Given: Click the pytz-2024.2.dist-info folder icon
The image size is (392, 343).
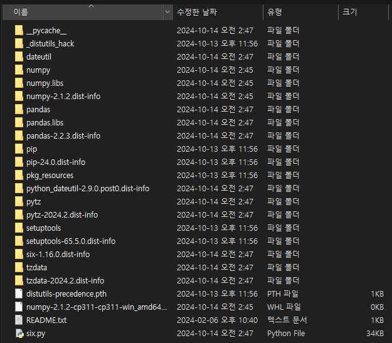Looking at the screenshot, I should click(19, 214).
